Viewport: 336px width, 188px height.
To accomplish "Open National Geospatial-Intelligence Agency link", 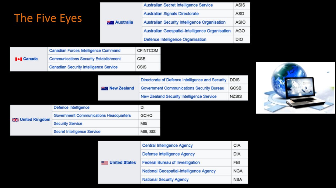I will pyautogui.click(x=179, y=171).
